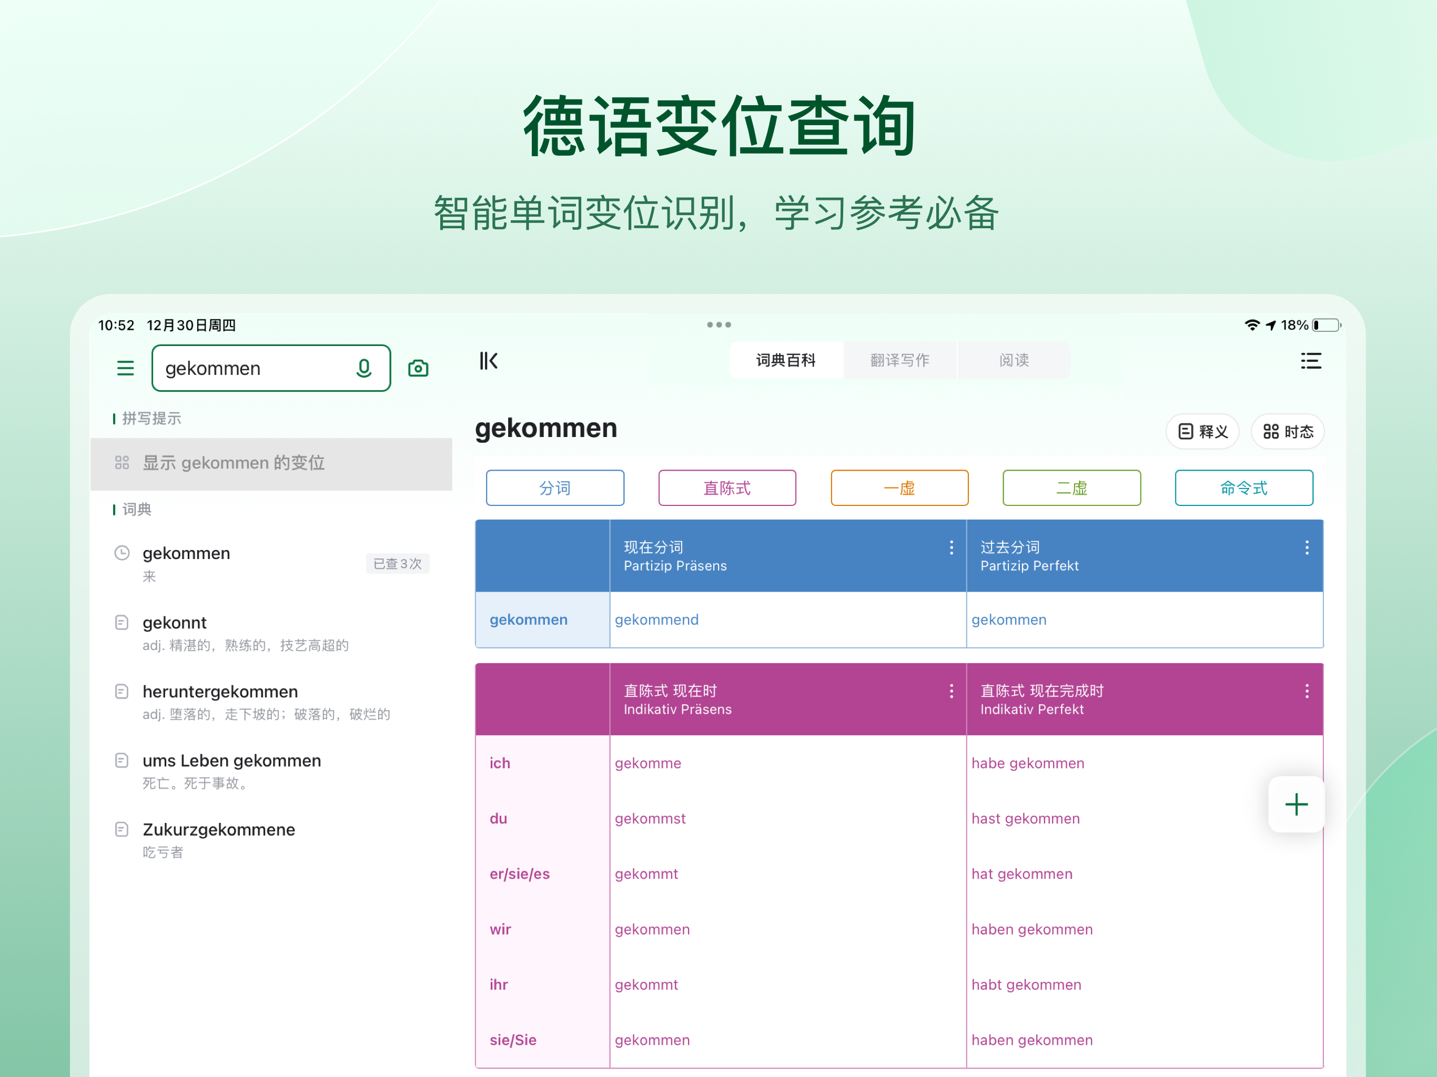The width and height of the screenshot is (1437, 1077).
Task: Click the 已查3次 lookup count badge
Action: (398, 563)
